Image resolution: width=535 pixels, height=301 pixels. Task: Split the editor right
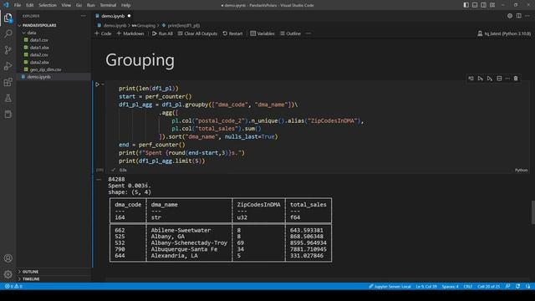click(x=518, y=16)
